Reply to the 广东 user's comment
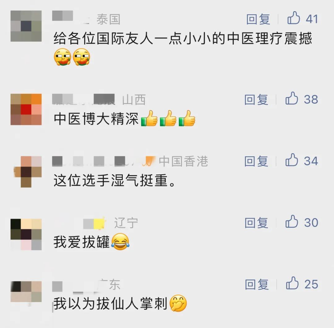This screenshot has width=334, height=328. 257,284
